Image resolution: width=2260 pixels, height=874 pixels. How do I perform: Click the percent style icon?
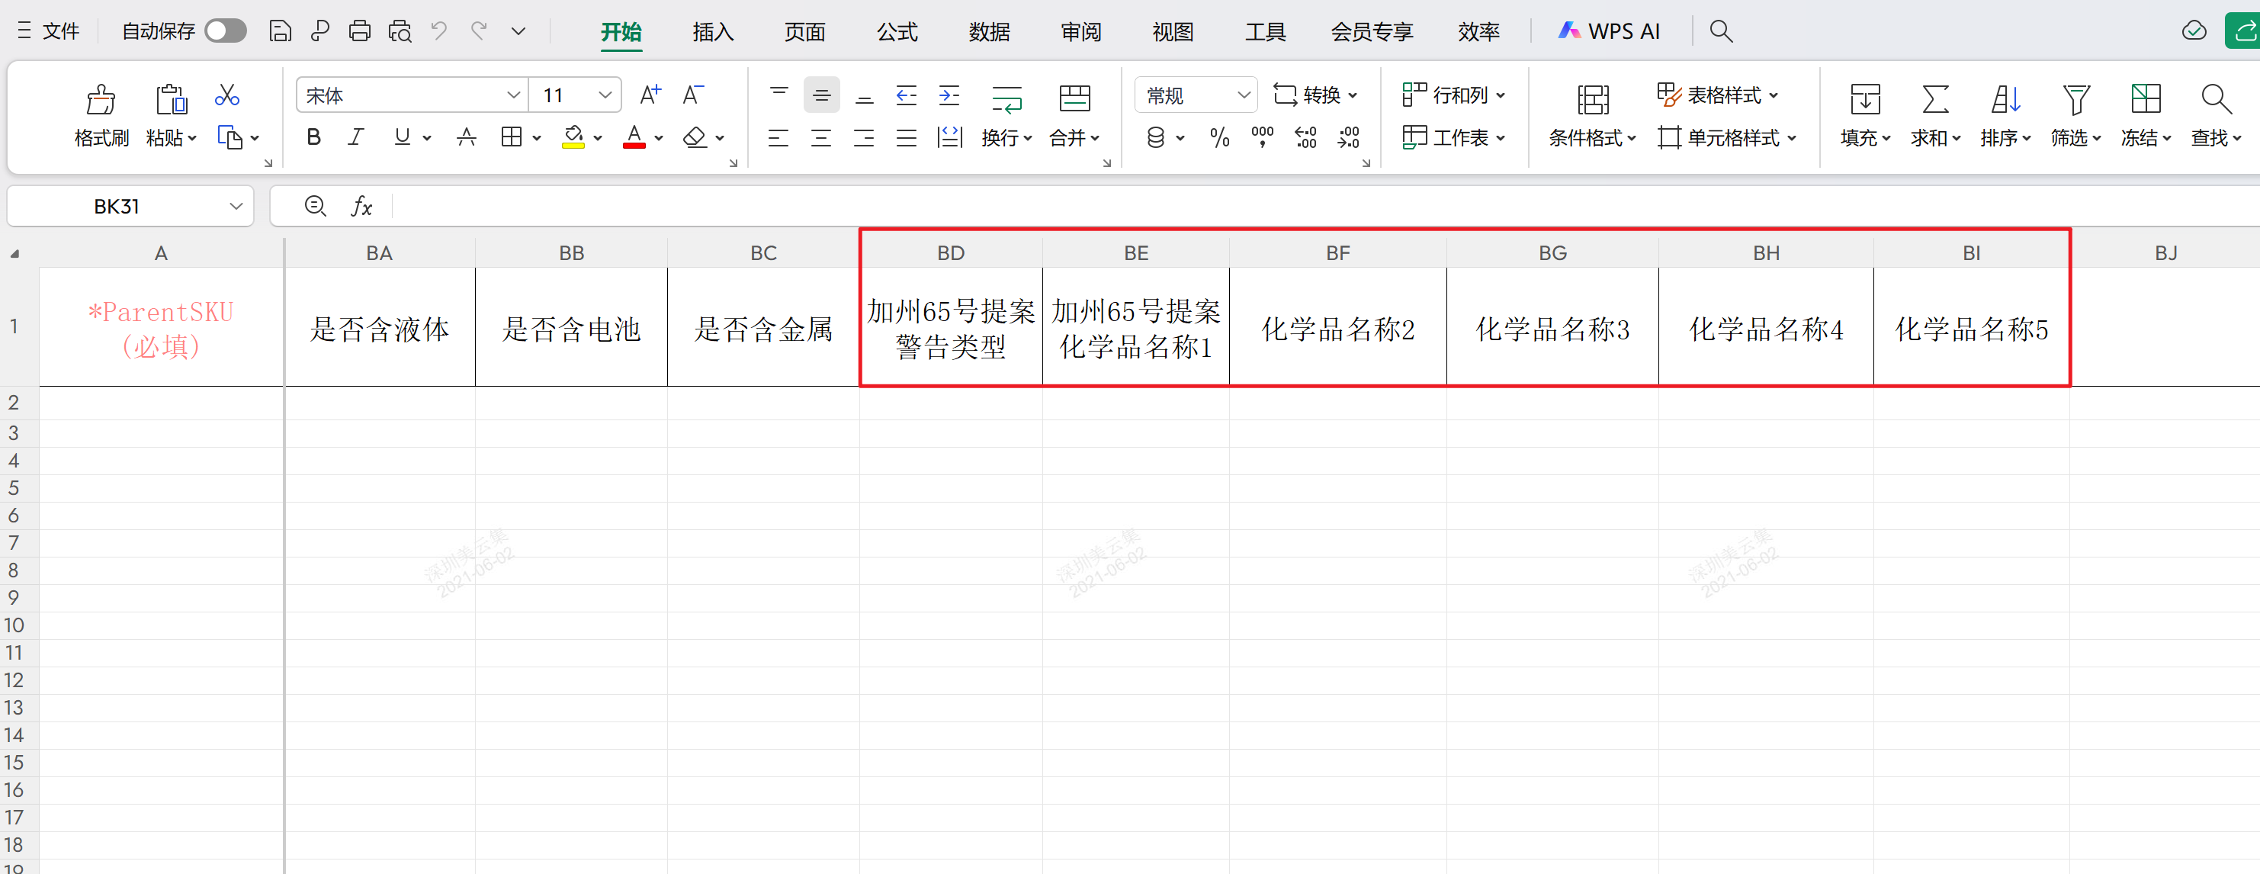click(1218, 138)
